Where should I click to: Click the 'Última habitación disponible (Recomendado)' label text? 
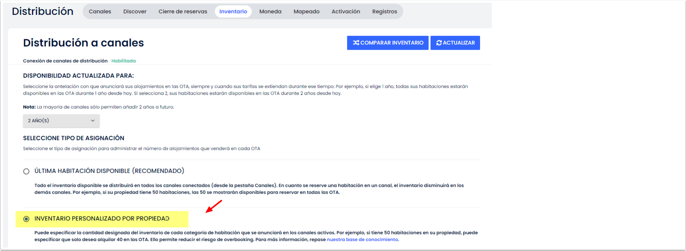pos(109,171)
